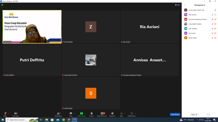Open share options arrow beside Share Screen

tap(85, 114)
